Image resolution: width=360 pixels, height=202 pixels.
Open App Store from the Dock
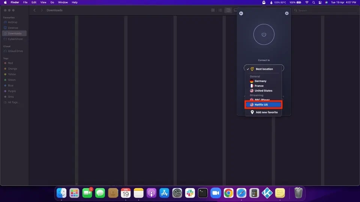click(x=164, y=193)
